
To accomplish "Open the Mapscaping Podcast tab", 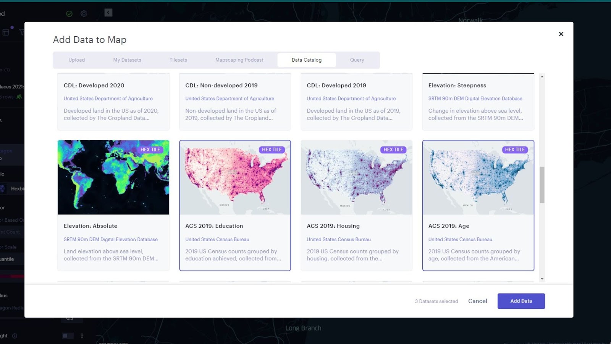I will point(239,60).
